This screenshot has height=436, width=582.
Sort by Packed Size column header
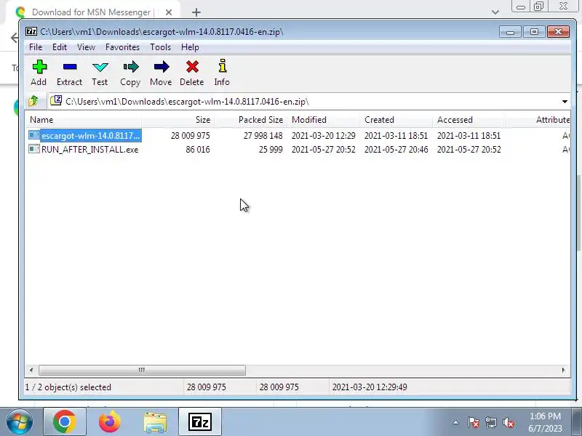[x=250, y=120]
